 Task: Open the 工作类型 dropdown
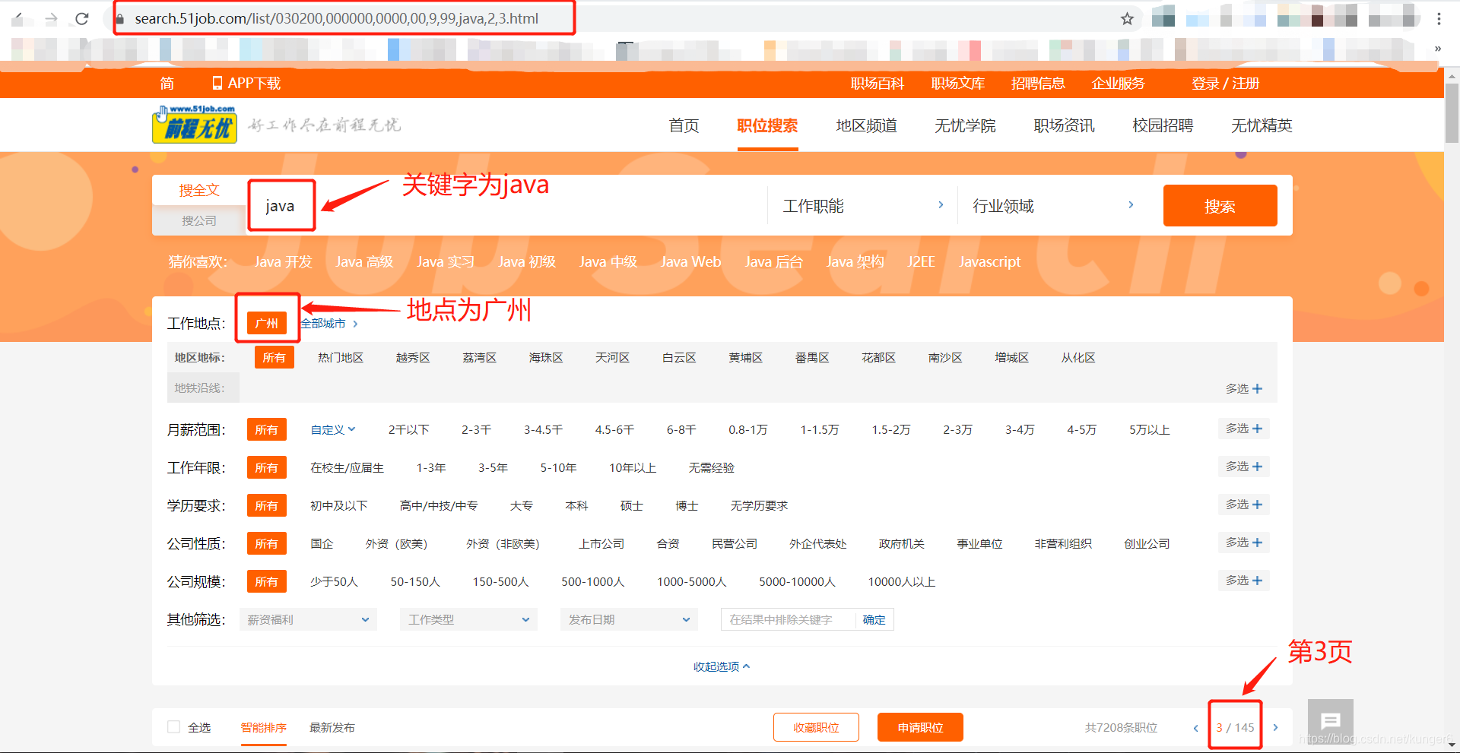(468, 619)
